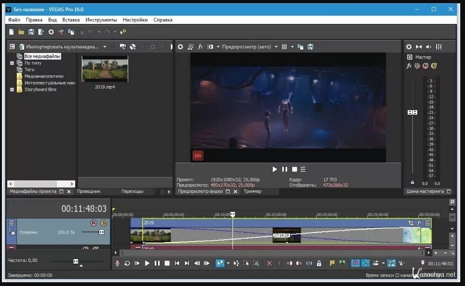465x286 pixels.
Task: Toggle the master solo S icon
Action: pyautogui.click(x=434, y=66)
